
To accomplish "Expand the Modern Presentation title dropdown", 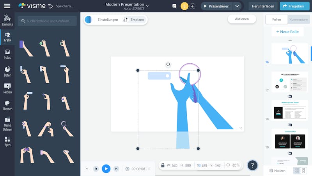I will click(x=147, y=6).
